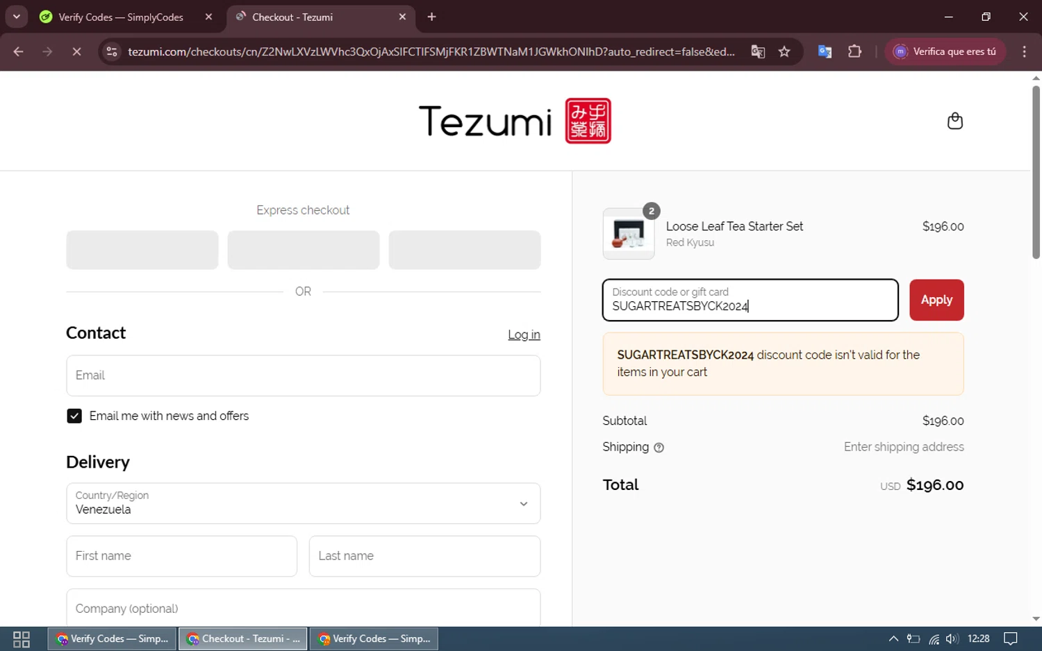Open the Extensions puzzle icon
Screen dimensions: 1042x651
(x=854, y=51)
